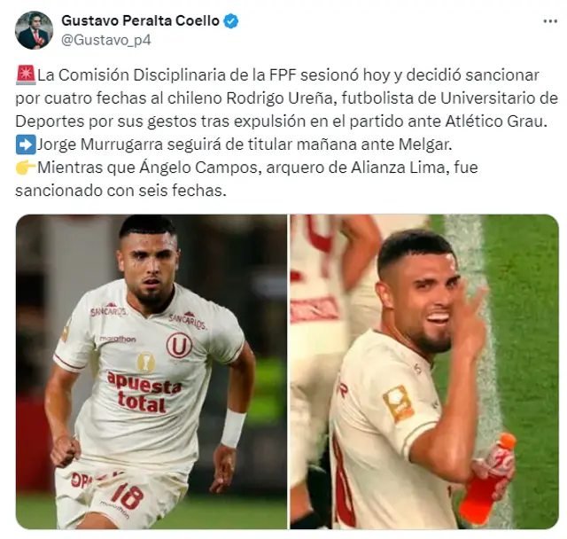The width and height of the screenshot is (567, 539).
Task: Click the words Atlético Grau in tweet
Action: (494, 121)
